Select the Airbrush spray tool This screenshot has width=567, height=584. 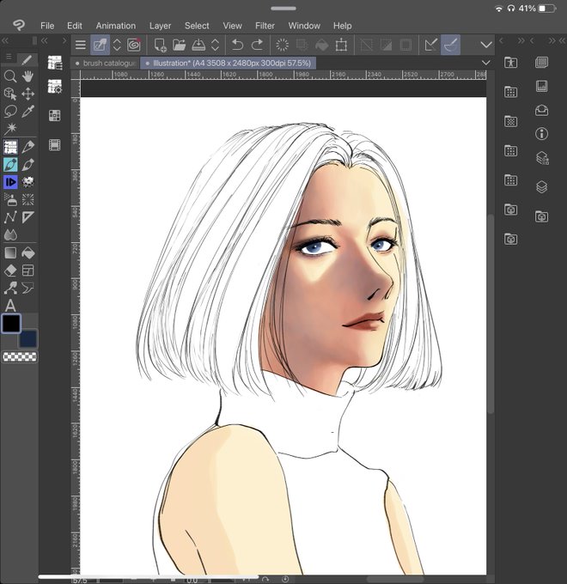[x=10, y=199]
